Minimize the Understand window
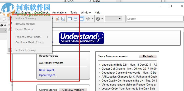The image size is (184, 91). click(x=159, y=6)
